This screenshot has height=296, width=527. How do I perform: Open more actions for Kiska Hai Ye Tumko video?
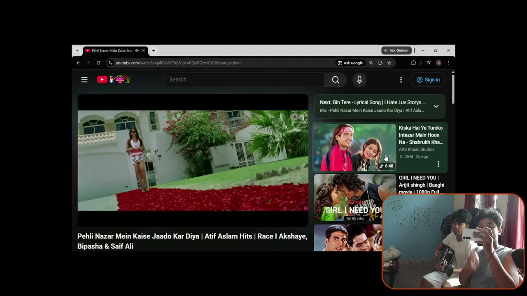coord(438,164)
